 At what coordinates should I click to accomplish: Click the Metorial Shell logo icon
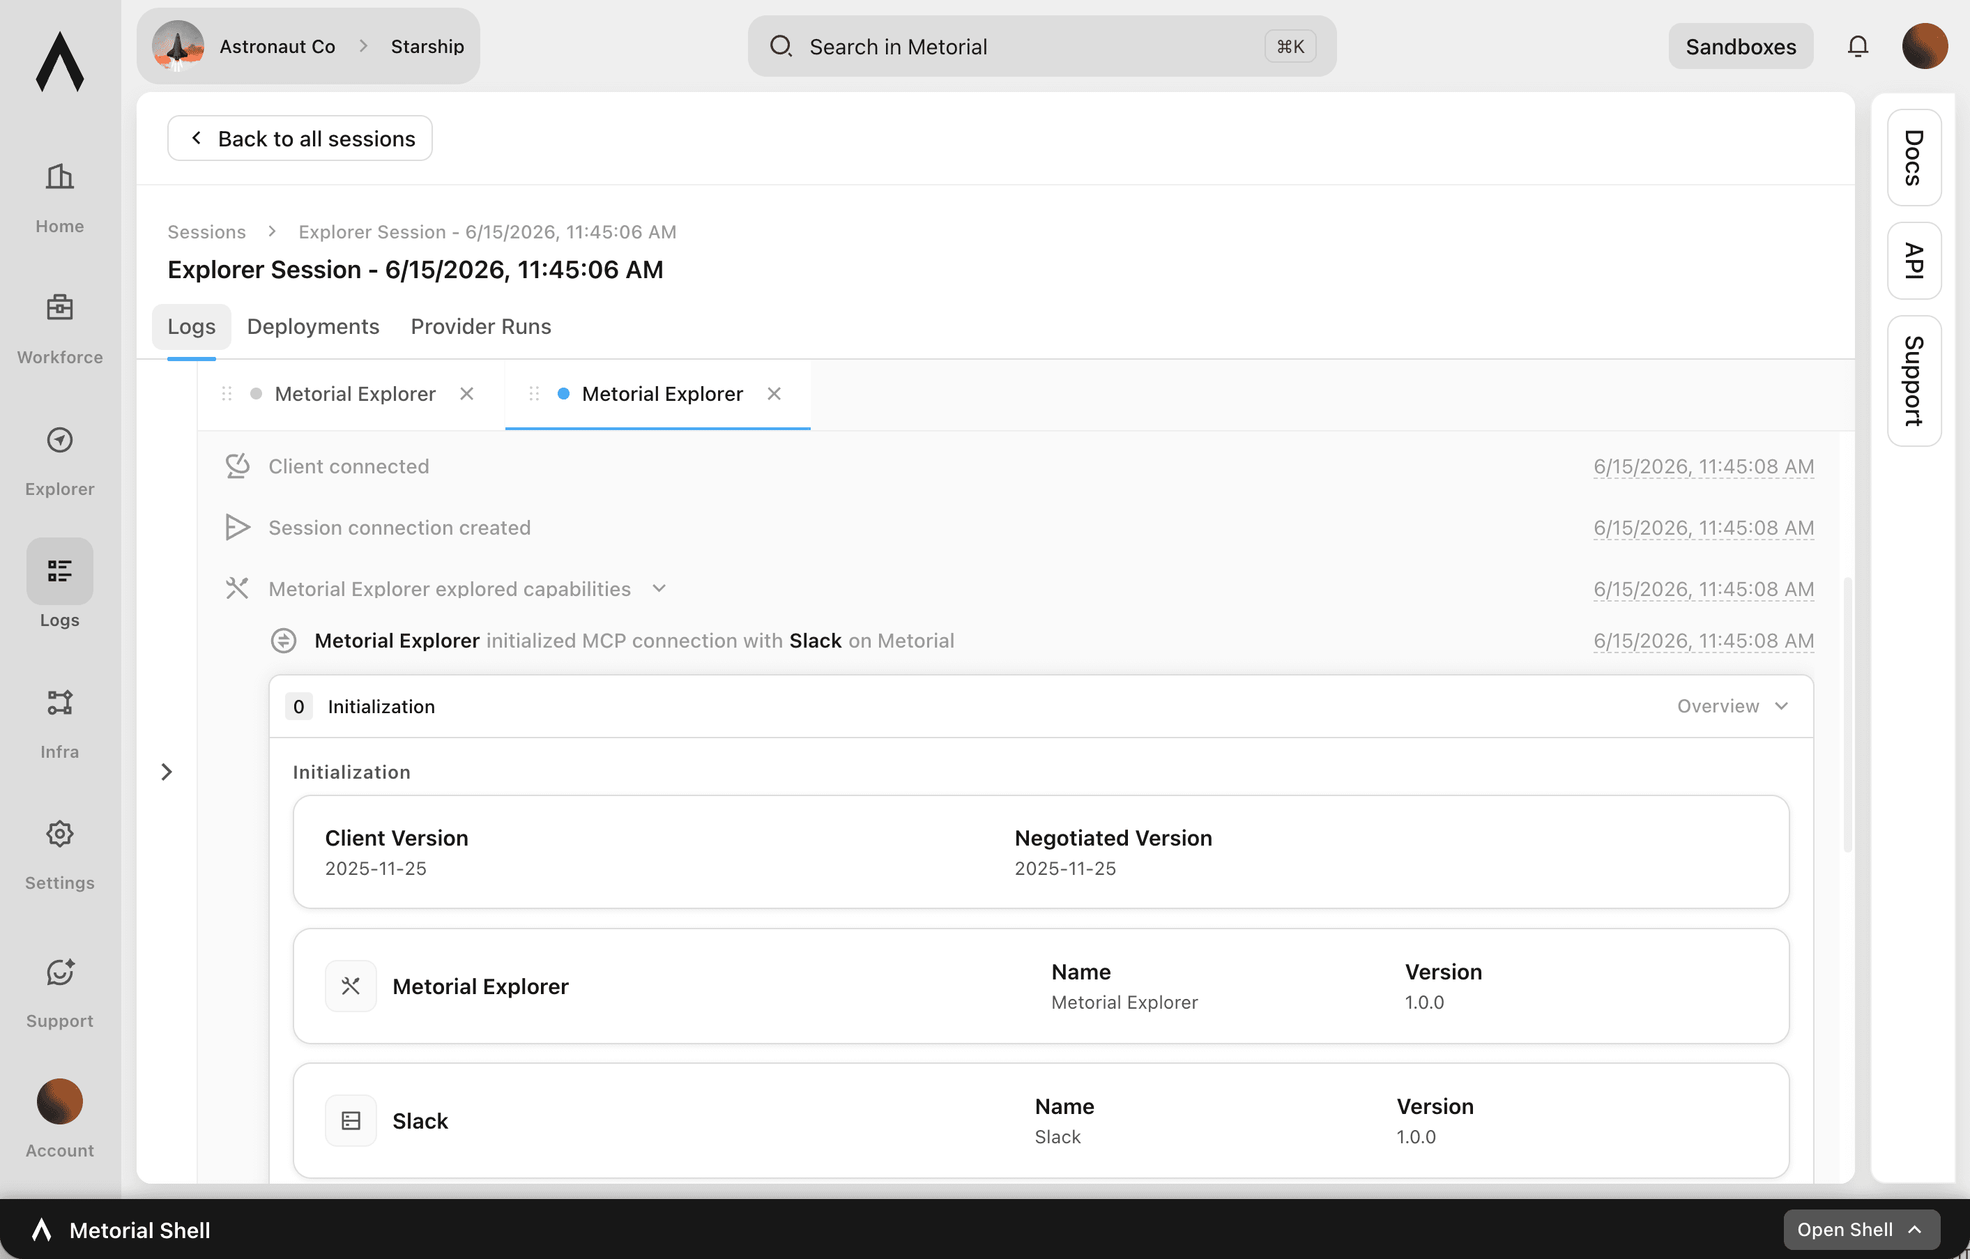pyautogui.click(x=42, y=1230)
